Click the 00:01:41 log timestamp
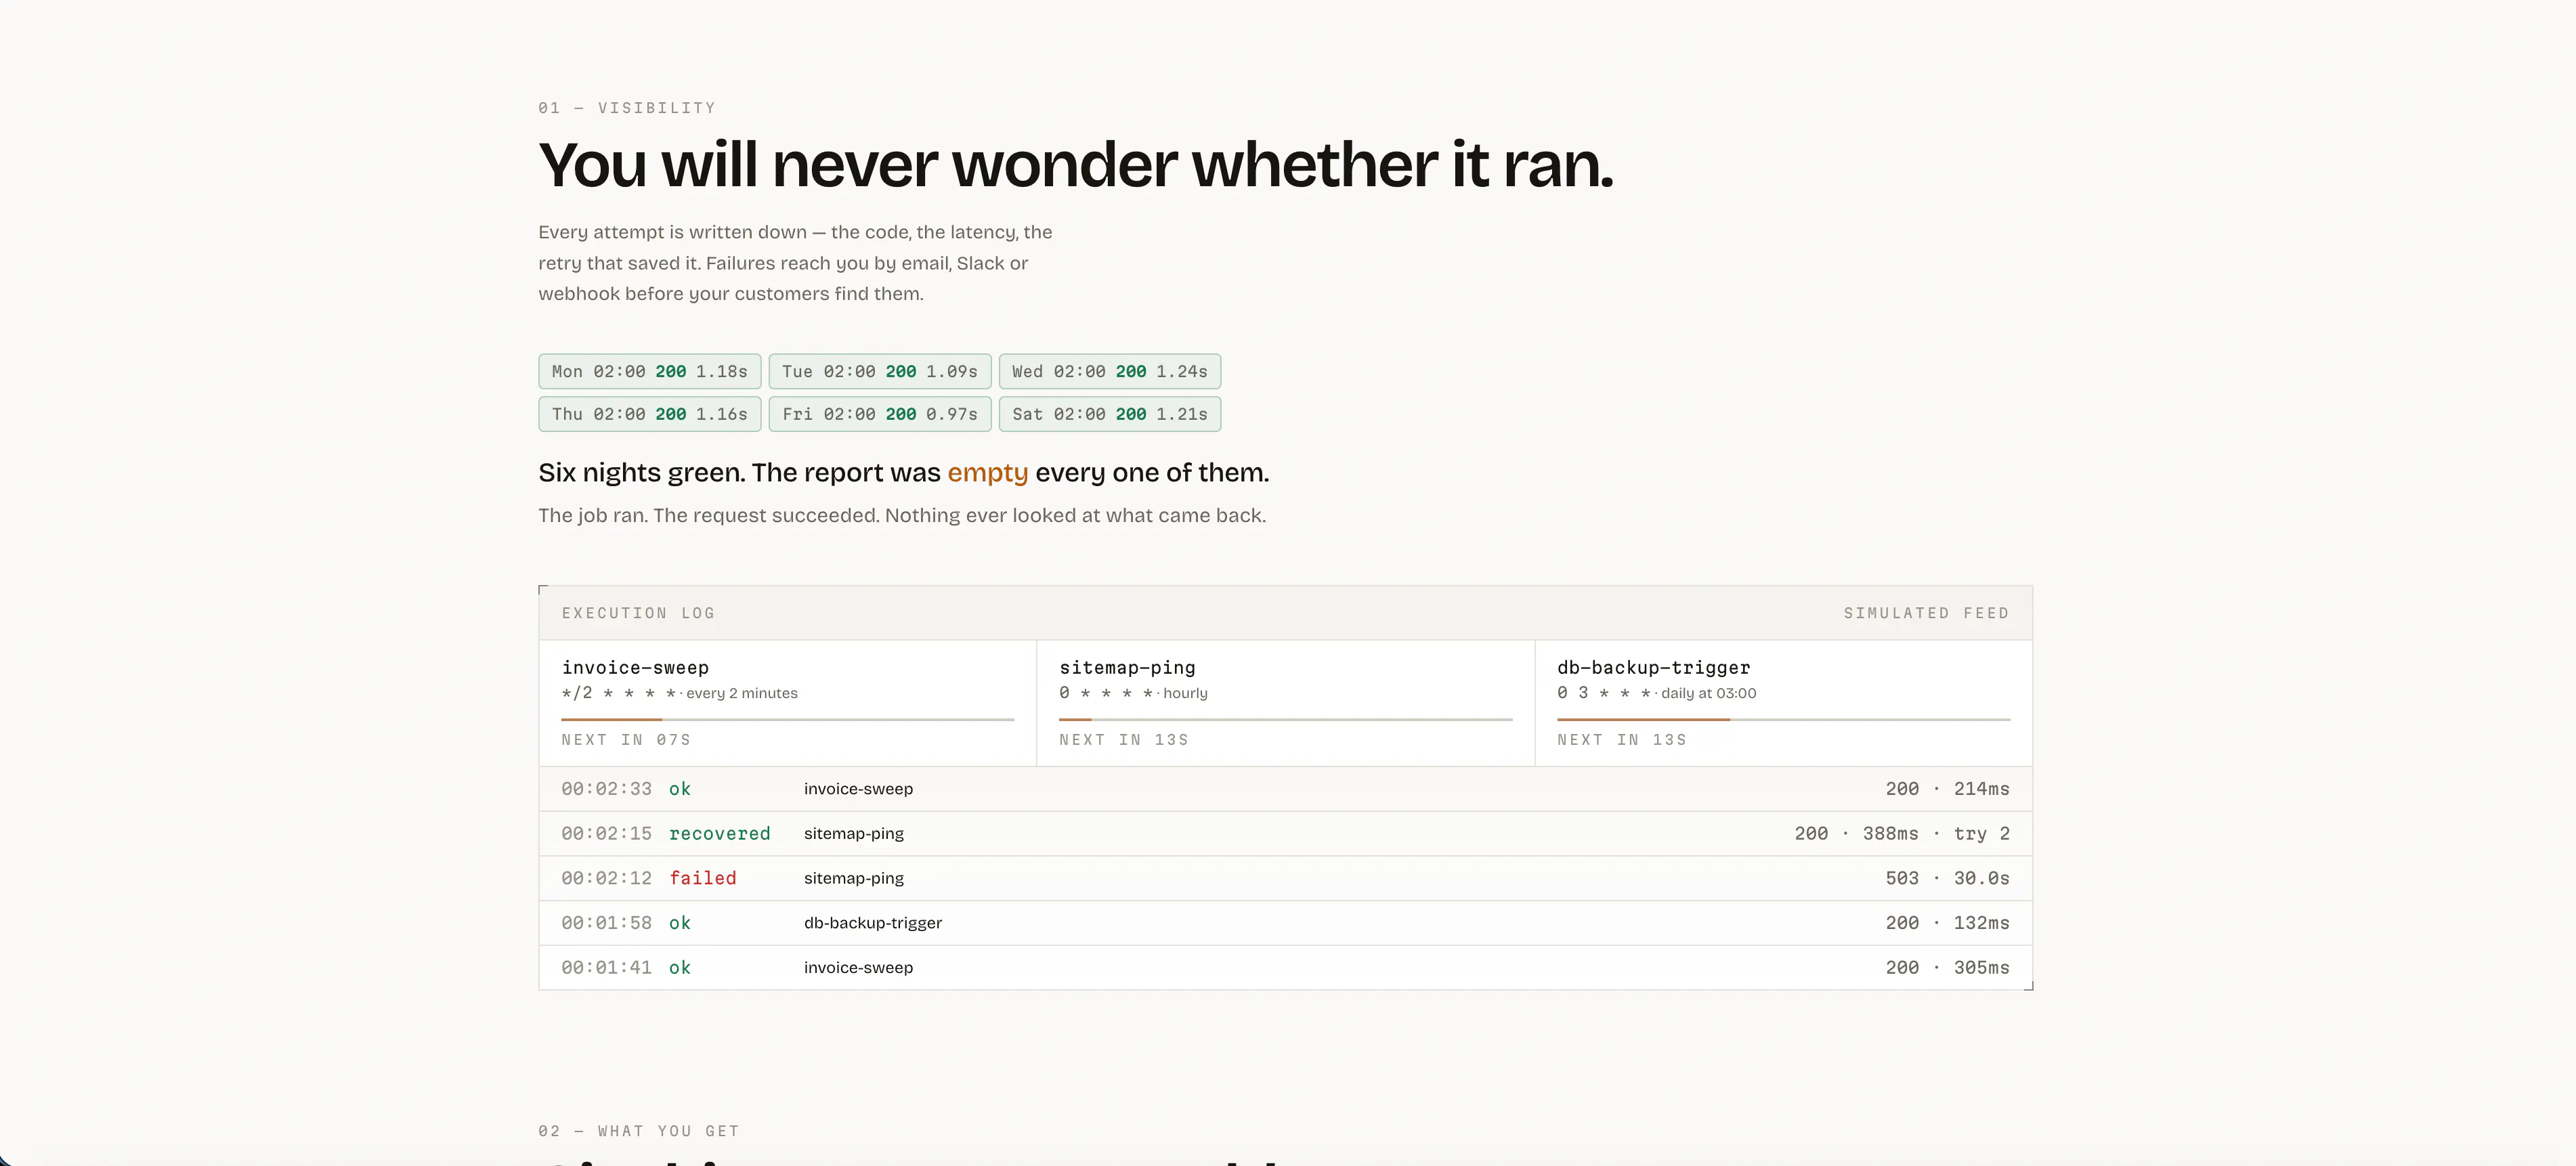 pyautogui.click(x=606, y=967)
